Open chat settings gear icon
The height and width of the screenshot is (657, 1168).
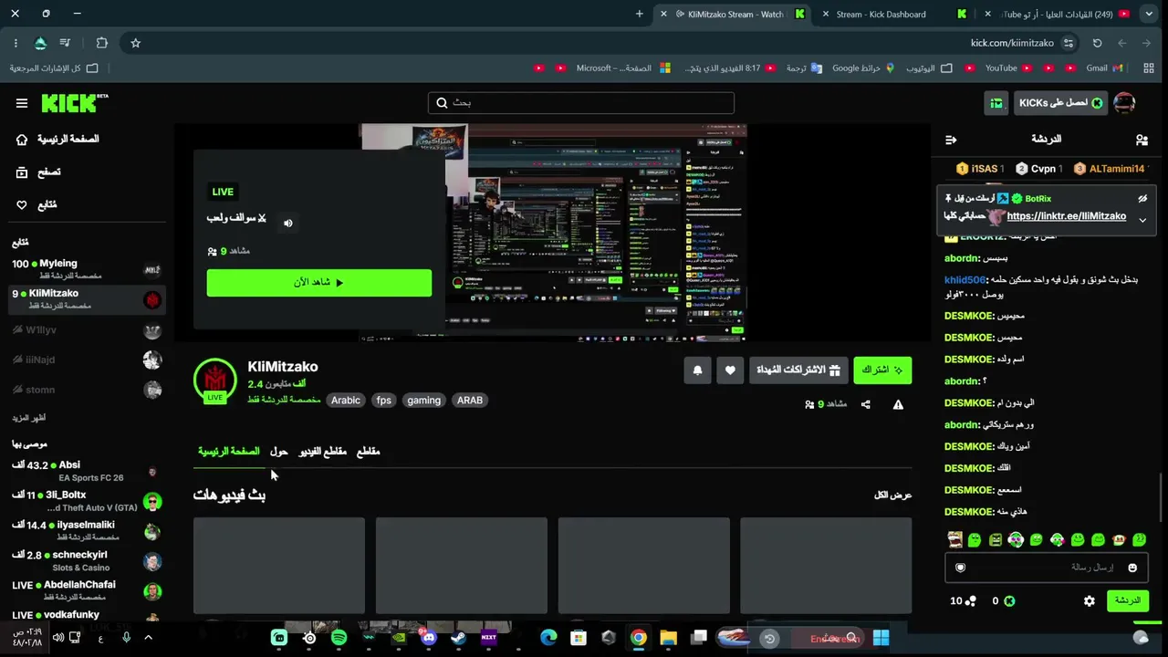(1090, 601)
